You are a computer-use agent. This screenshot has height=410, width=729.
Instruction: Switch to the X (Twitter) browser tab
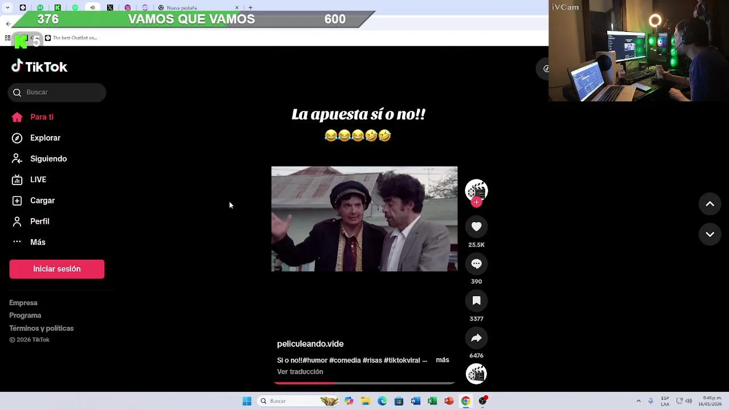point(110,8)
